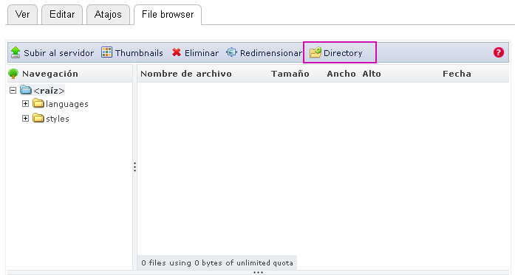Open help via red question mark icon
515x275 pixels.
498,52
